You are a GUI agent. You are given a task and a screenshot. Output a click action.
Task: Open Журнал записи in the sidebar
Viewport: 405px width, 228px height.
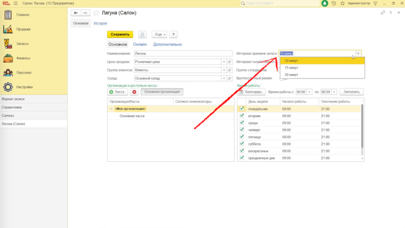(34, 99)
